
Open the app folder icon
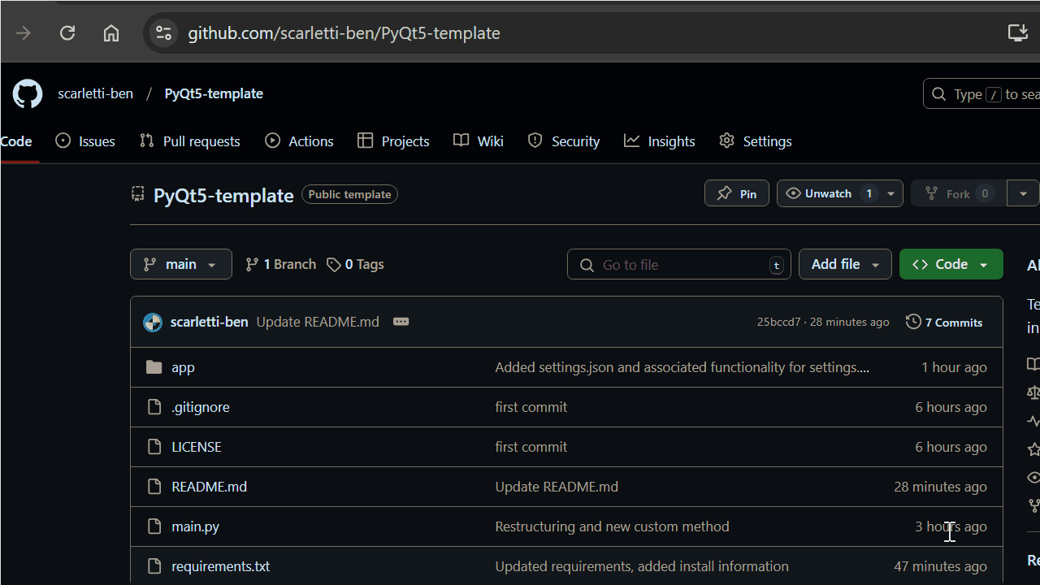(x=154, y=367)
